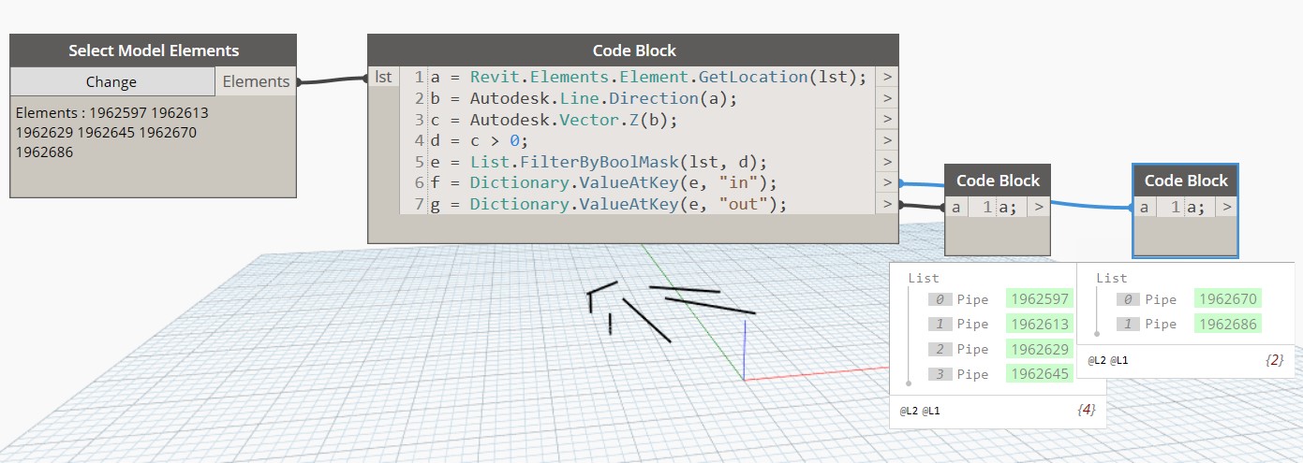Click code line ValueAtKey(e, "in")
Screen dimensions: 1303x463
(604, 183)
